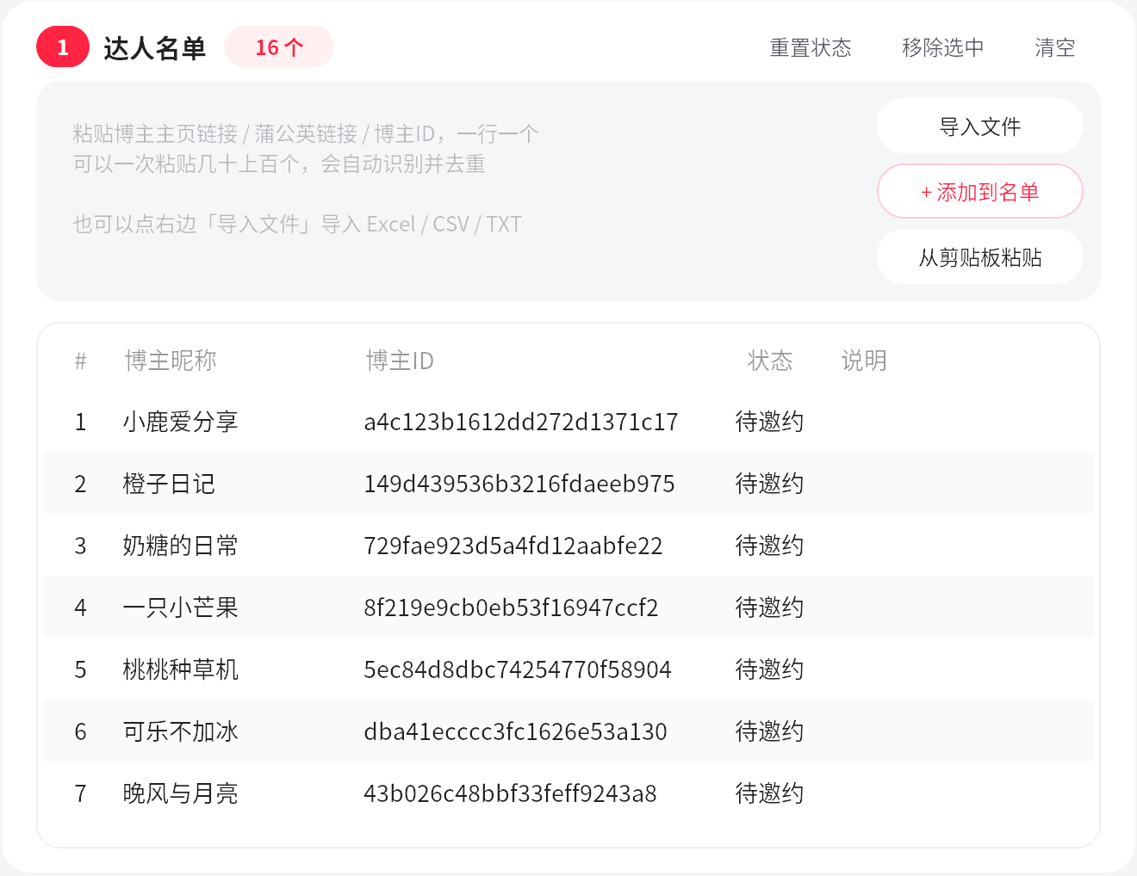Click the 博主昵称 column header
This screenshot has width=1137, height=876.
coord(171,361)
